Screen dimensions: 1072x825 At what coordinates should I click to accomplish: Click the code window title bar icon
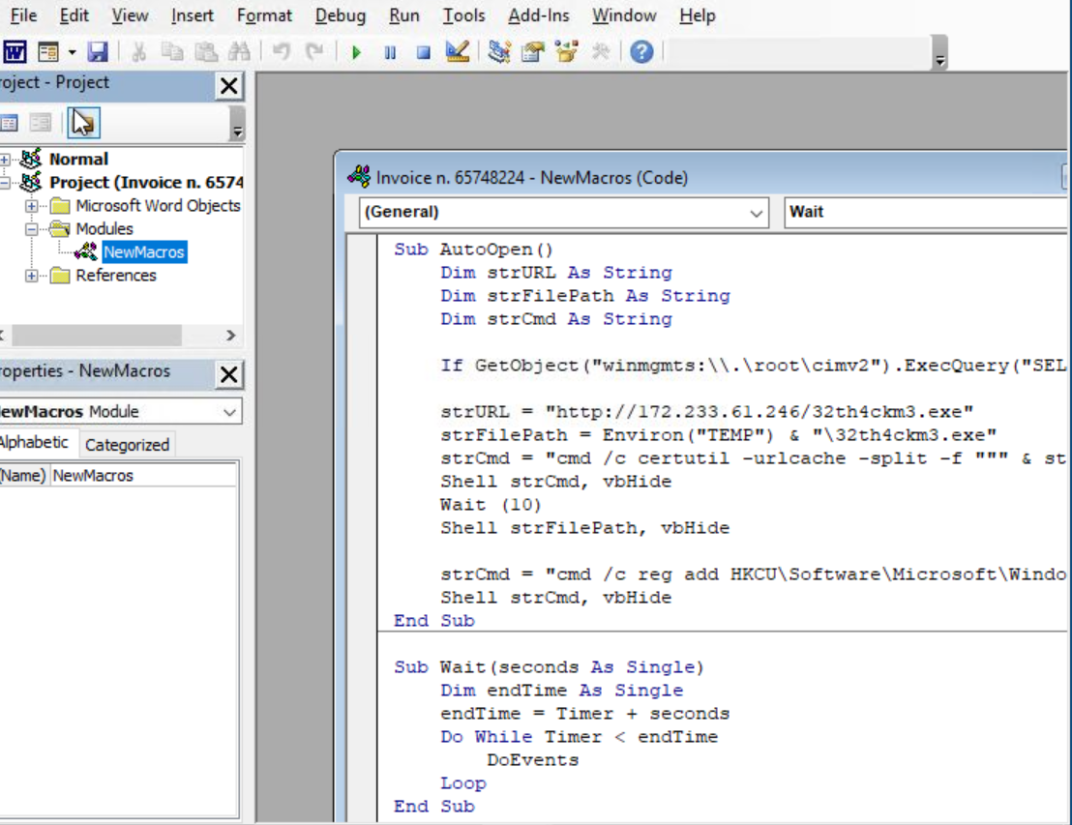(359, 177)
